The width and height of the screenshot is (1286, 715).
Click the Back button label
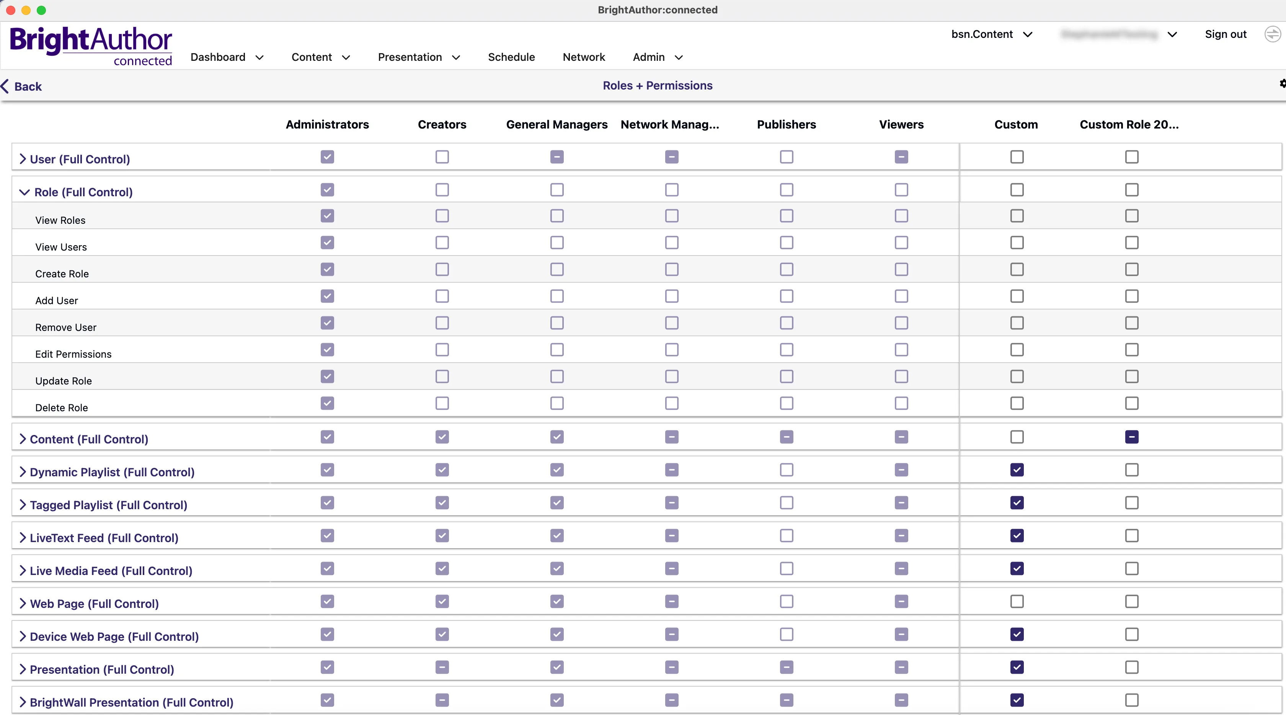[x=28, y=86]
